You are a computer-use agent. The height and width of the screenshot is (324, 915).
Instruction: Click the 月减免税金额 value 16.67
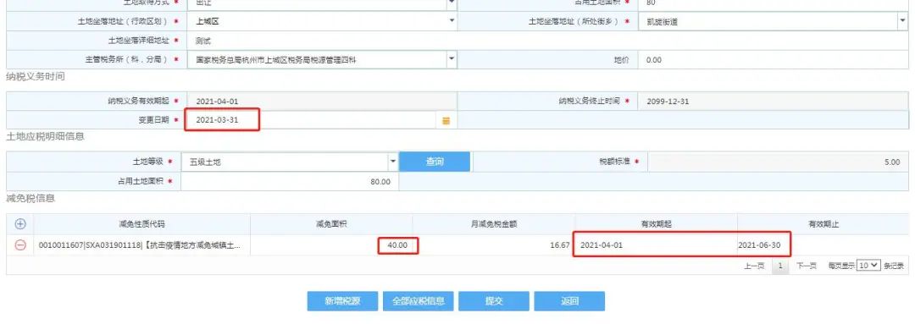coord(560,245)
